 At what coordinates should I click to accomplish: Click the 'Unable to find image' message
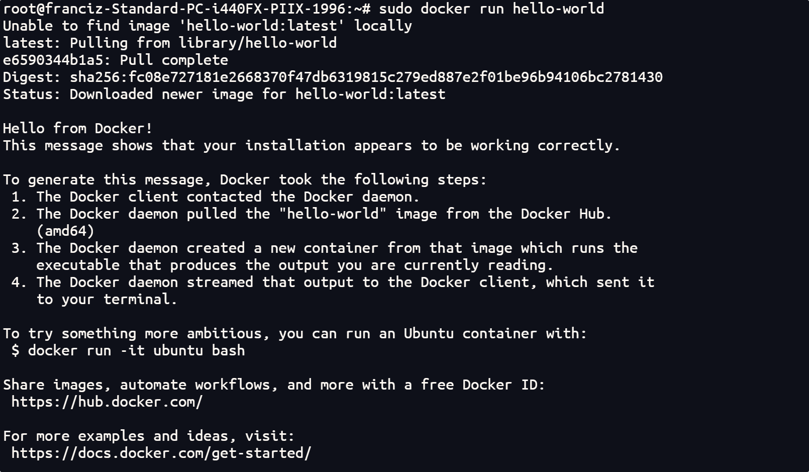(207, 26)
